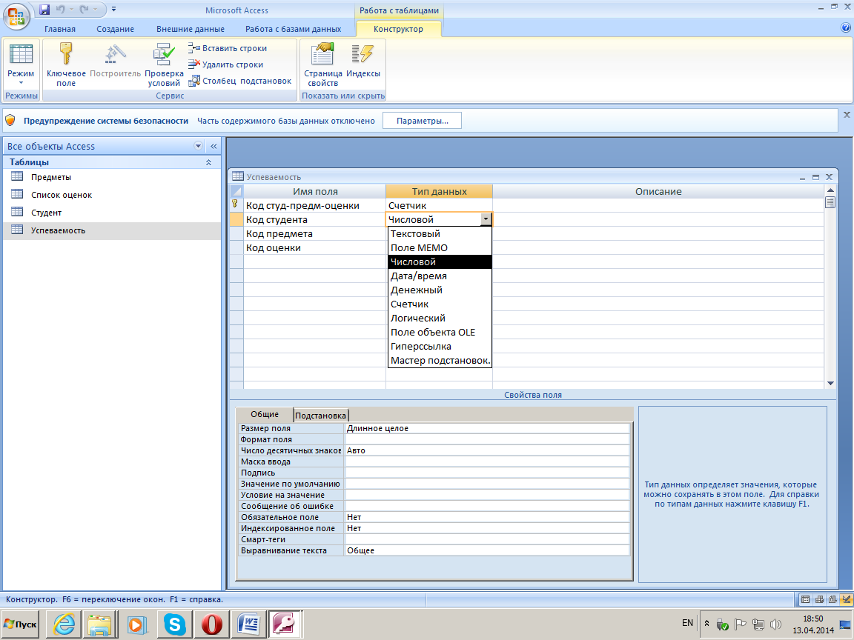Select the Общие properties tab
Image resolution: width=854 pixels, height=640 pixels.
tap(265, 414)
